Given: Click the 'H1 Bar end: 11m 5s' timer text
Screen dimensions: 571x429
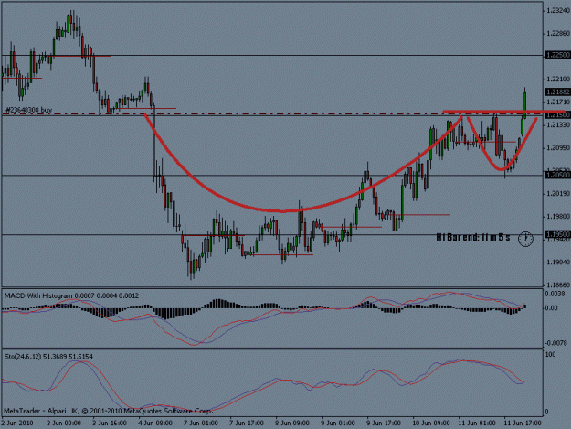Looking at the screenshot, I should pos(473,238).
